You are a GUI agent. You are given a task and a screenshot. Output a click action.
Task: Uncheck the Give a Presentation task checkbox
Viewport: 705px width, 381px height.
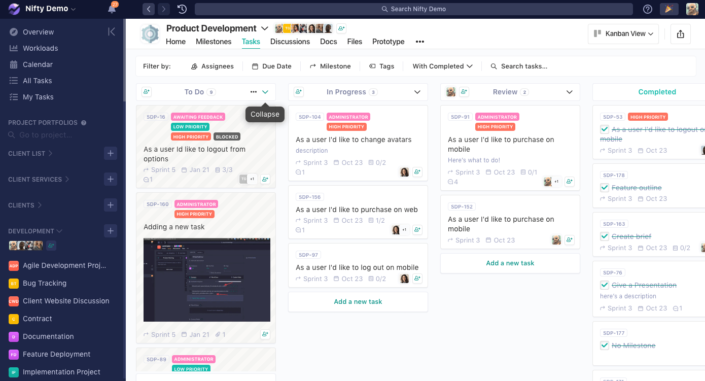click(x=604, y=285)
